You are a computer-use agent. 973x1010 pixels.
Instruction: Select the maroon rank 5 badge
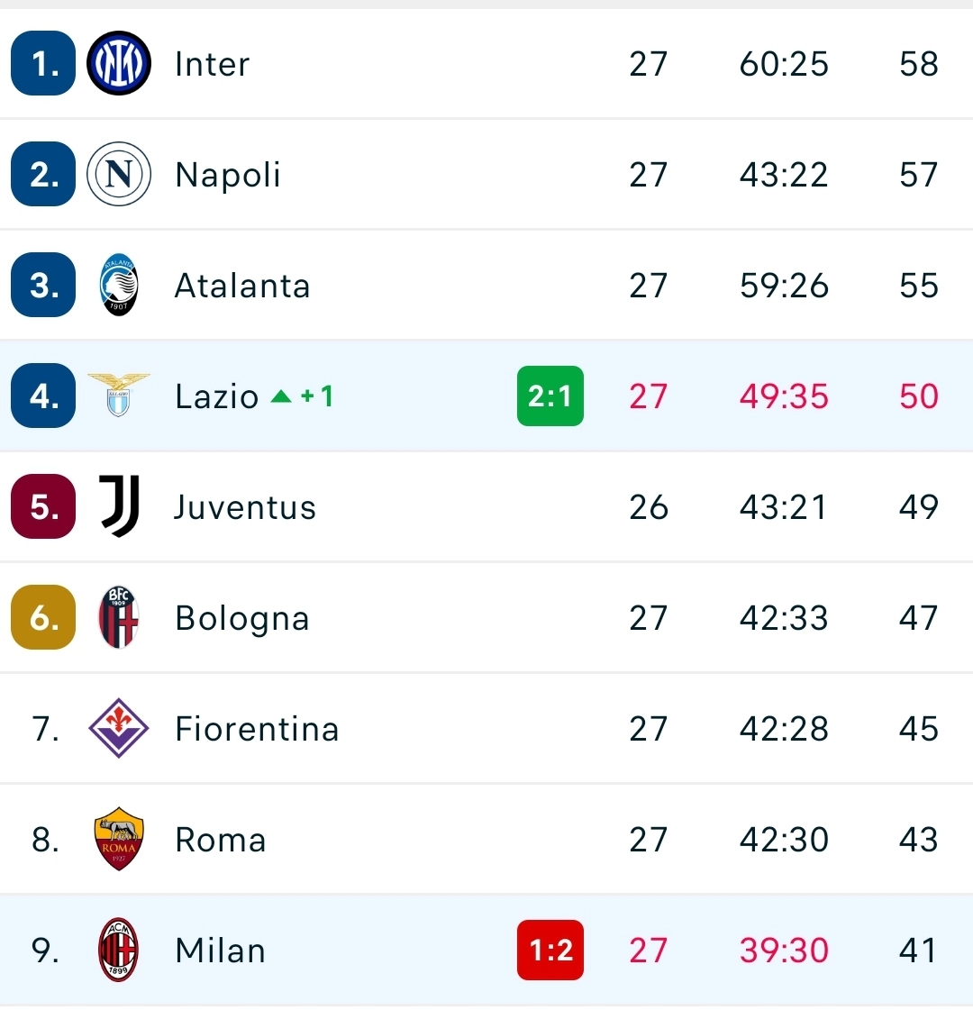[x=43, y=506]
